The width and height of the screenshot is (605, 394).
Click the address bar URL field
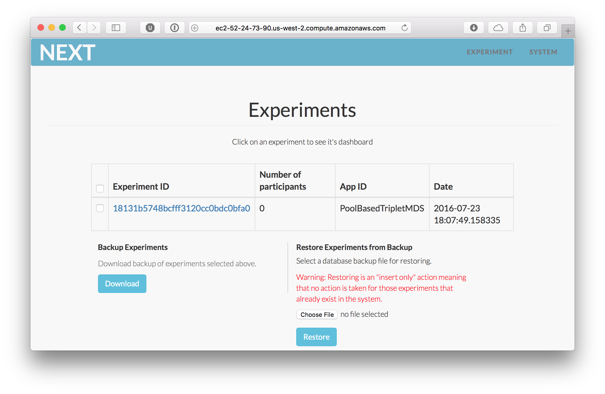coord(300,28)
